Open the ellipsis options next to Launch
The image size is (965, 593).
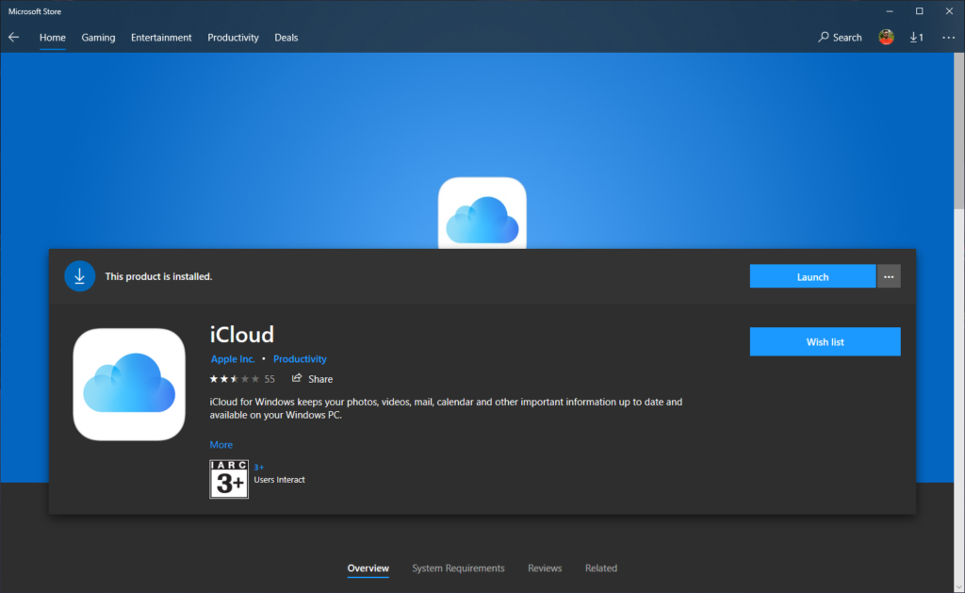tap(888, 275)
